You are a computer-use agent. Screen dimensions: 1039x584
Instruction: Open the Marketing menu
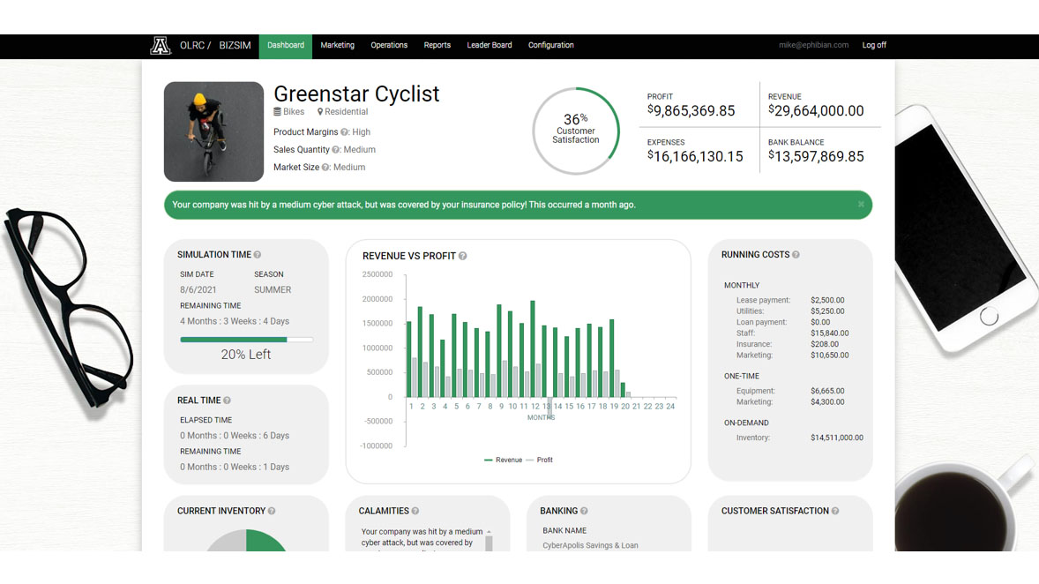(337, 46)
